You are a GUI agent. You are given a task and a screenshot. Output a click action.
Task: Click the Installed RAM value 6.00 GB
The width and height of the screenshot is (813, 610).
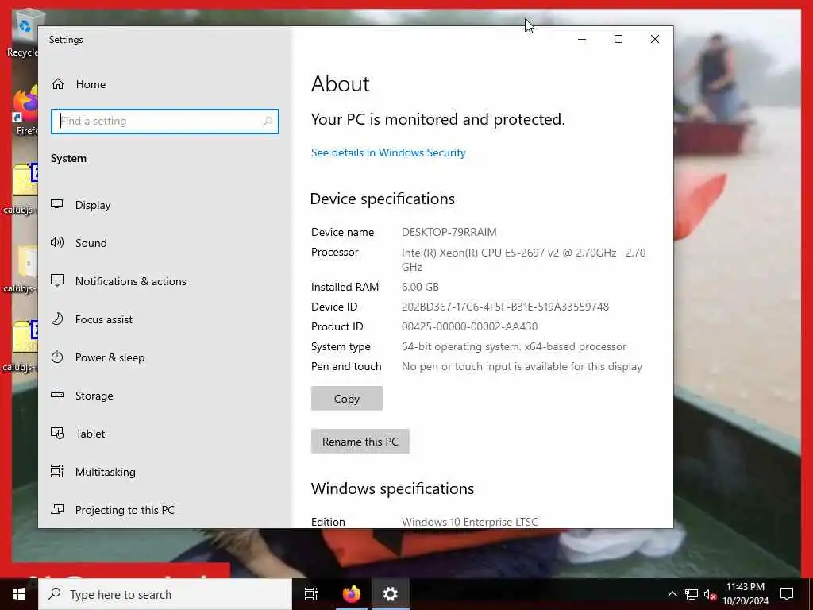pos(420,287)
